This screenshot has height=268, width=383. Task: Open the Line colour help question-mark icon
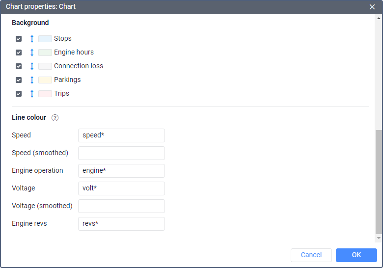pos(55,118)
